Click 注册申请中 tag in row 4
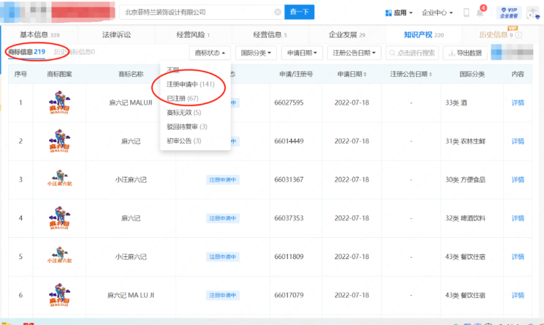The height and width of the screenshot is (325, 544). [222, 218]
